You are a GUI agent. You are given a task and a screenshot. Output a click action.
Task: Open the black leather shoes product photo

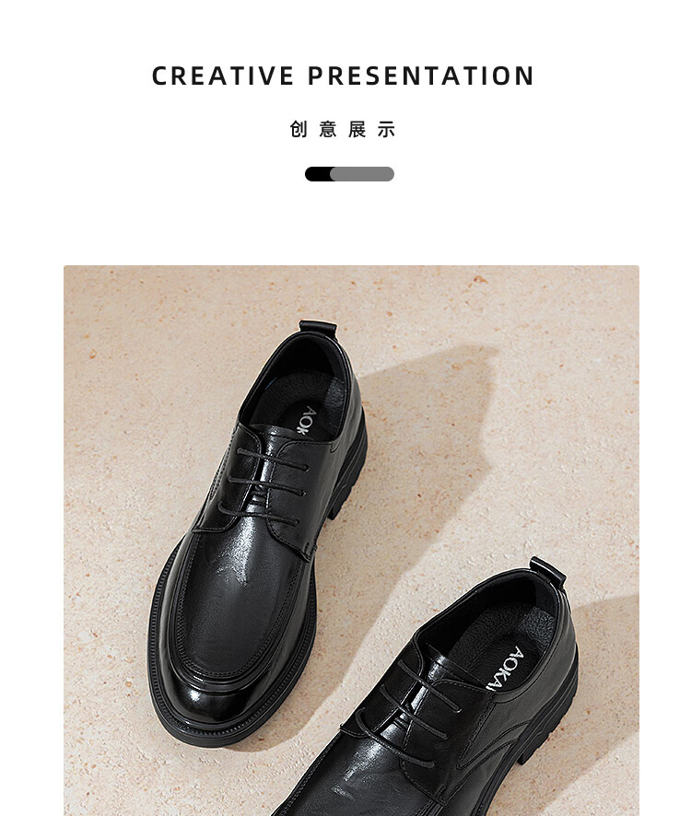pyautogui.click(x=351, y=541)
